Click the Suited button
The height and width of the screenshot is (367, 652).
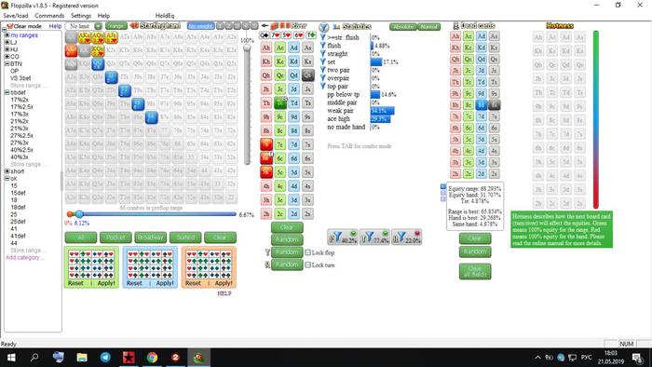pyautogui.click(x=185, y=238)
